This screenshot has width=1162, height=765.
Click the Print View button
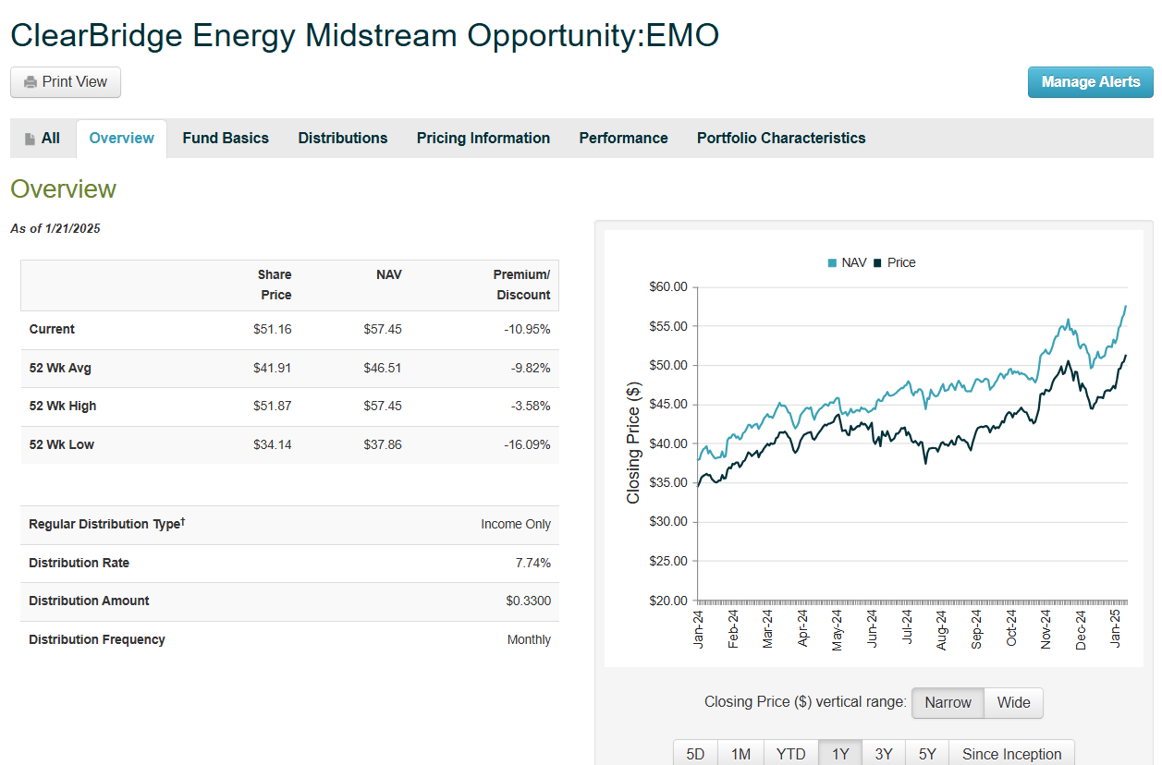65,81
